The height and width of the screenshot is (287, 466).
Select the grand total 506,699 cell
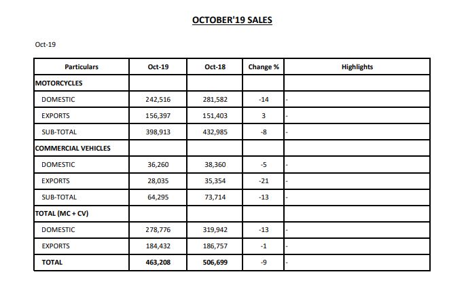click(215, 263)
